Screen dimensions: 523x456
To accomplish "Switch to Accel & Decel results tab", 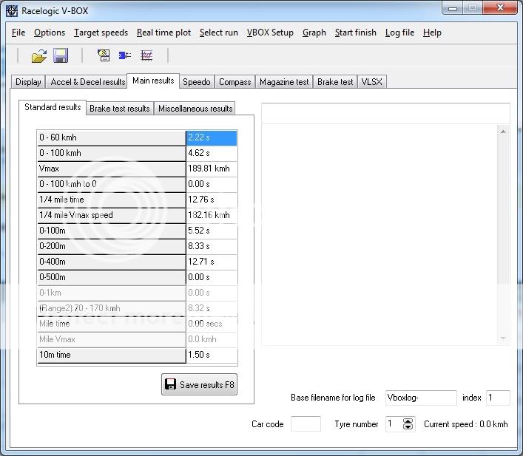I will coord(88,82).
